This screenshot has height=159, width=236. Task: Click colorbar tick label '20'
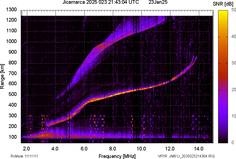pyautogui.click(x=234, y=90)
